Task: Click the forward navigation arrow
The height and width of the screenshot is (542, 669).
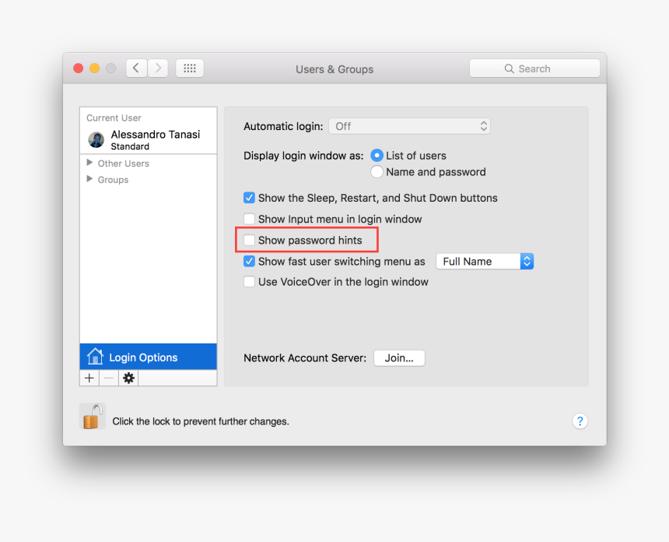Action: pyautogui.click(x=158, y=68)
